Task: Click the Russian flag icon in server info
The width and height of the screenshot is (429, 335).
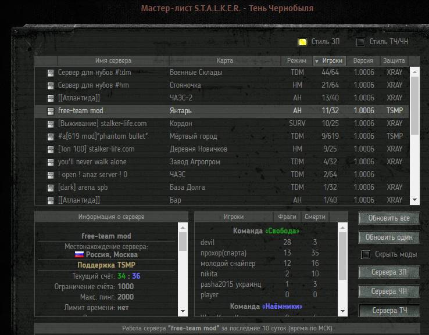Action: (x=79, y=254)
